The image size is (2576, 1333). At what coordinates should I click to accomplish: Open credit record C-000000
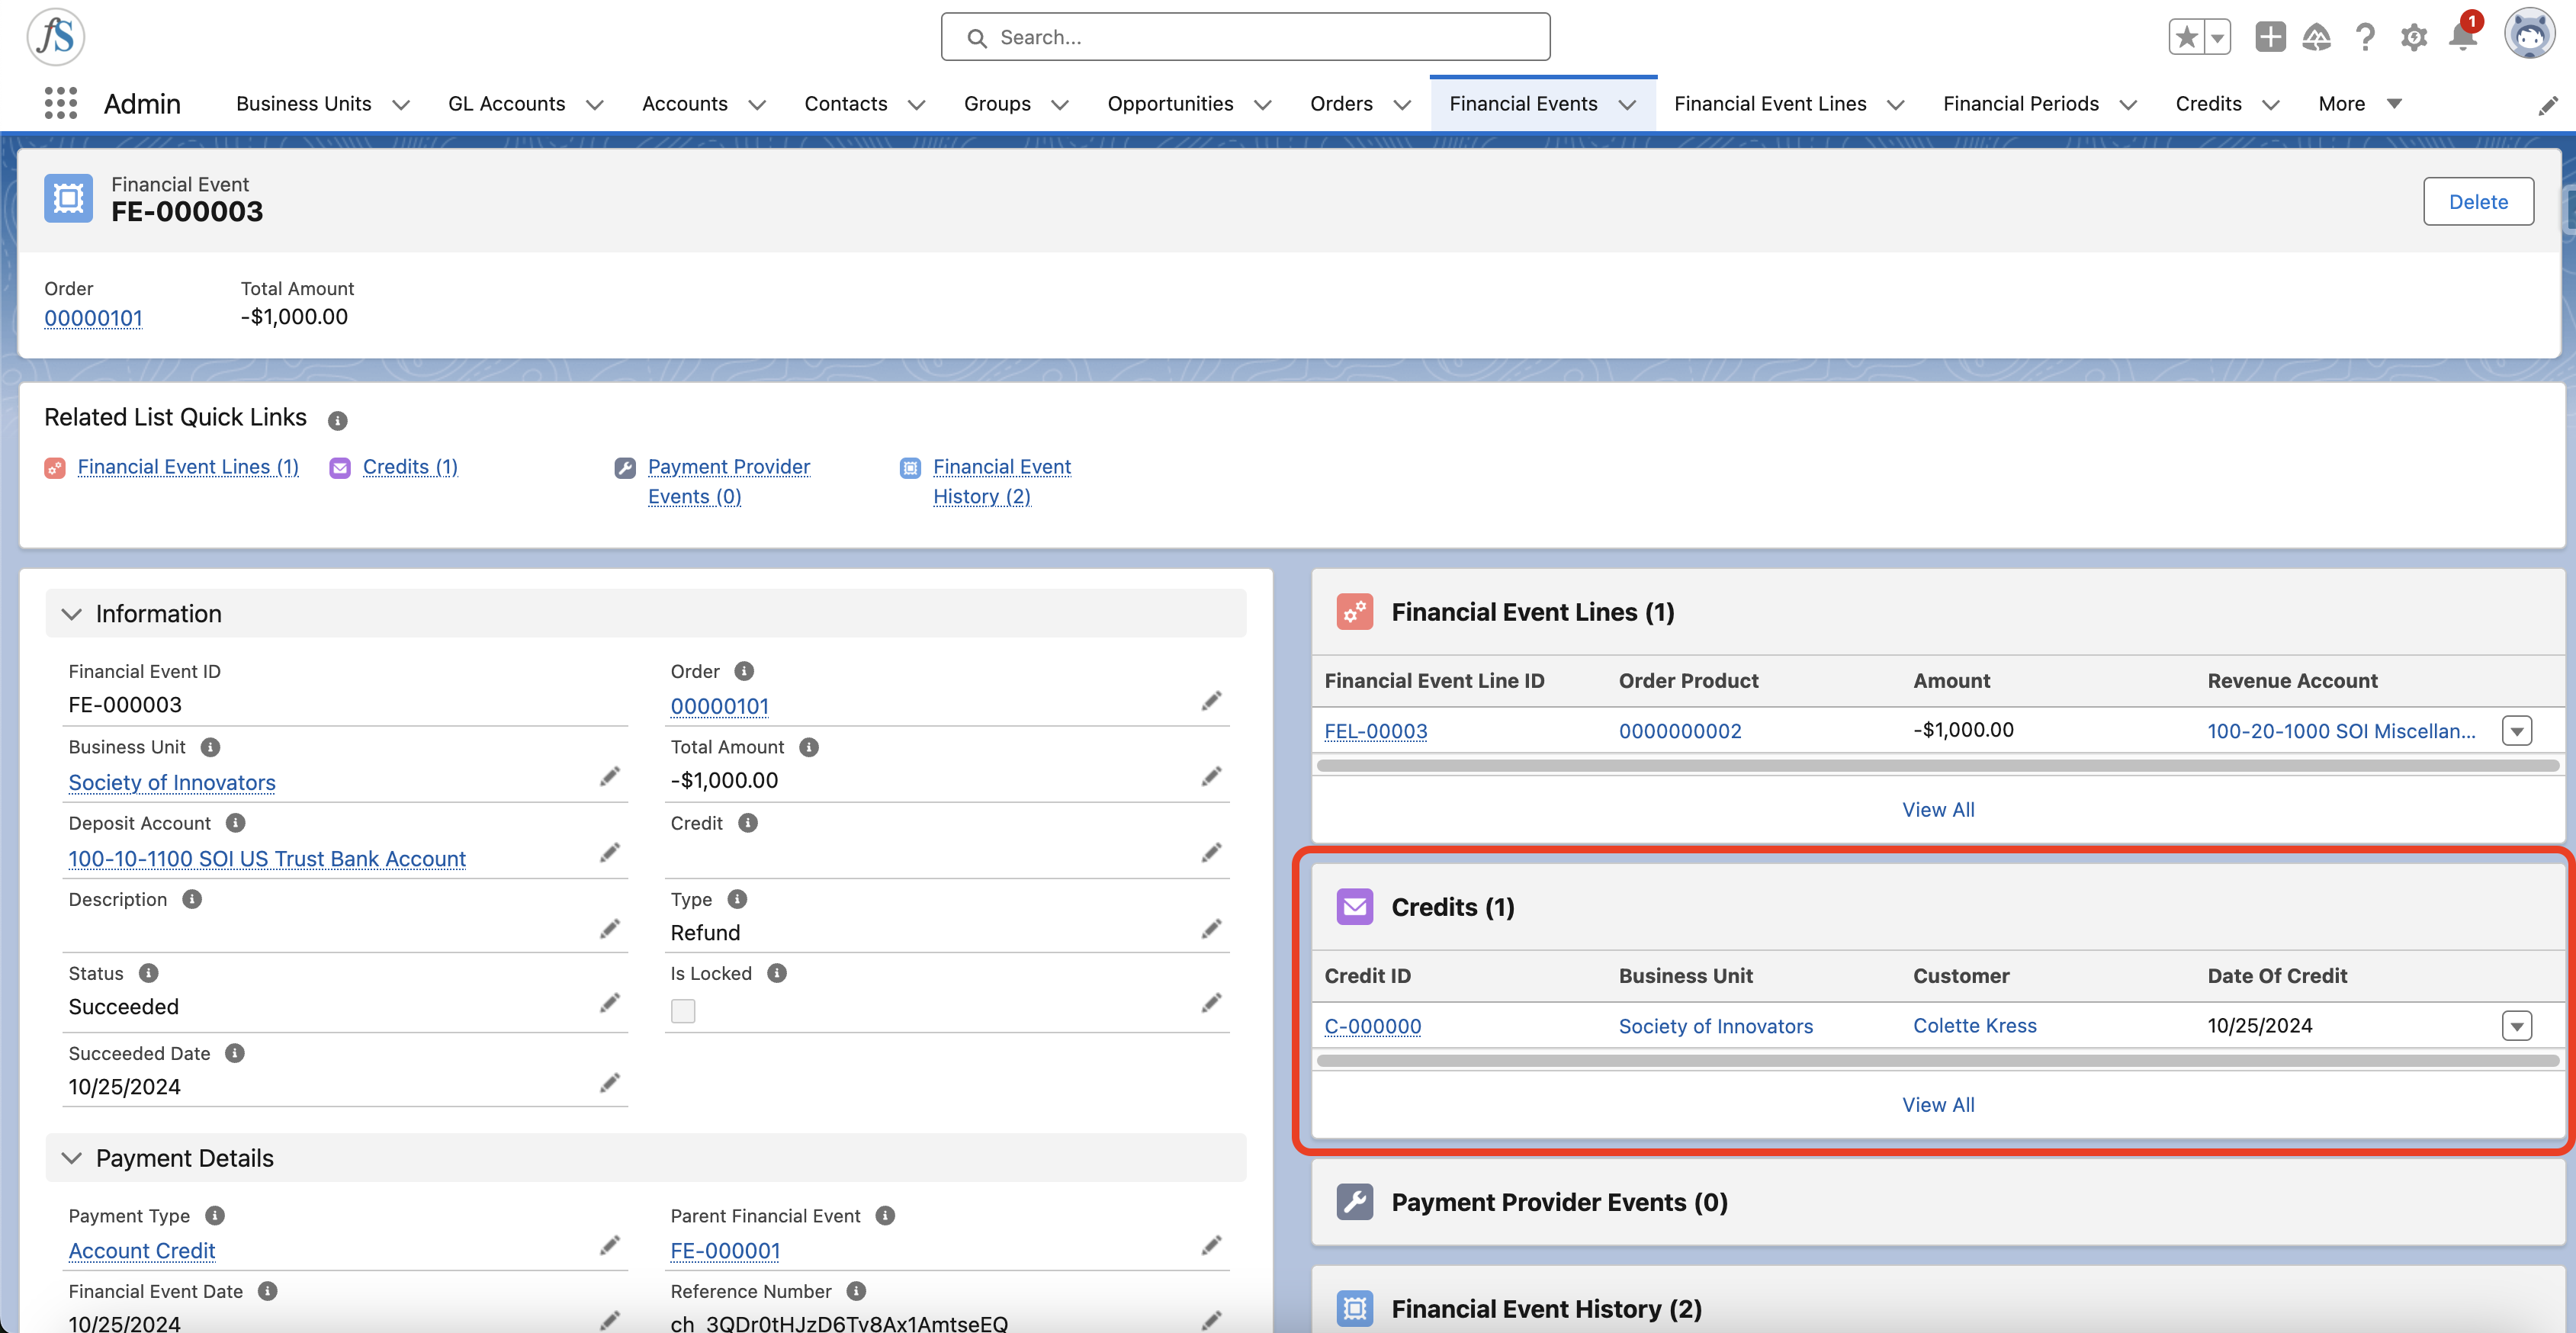(x=1373, y=1026)
